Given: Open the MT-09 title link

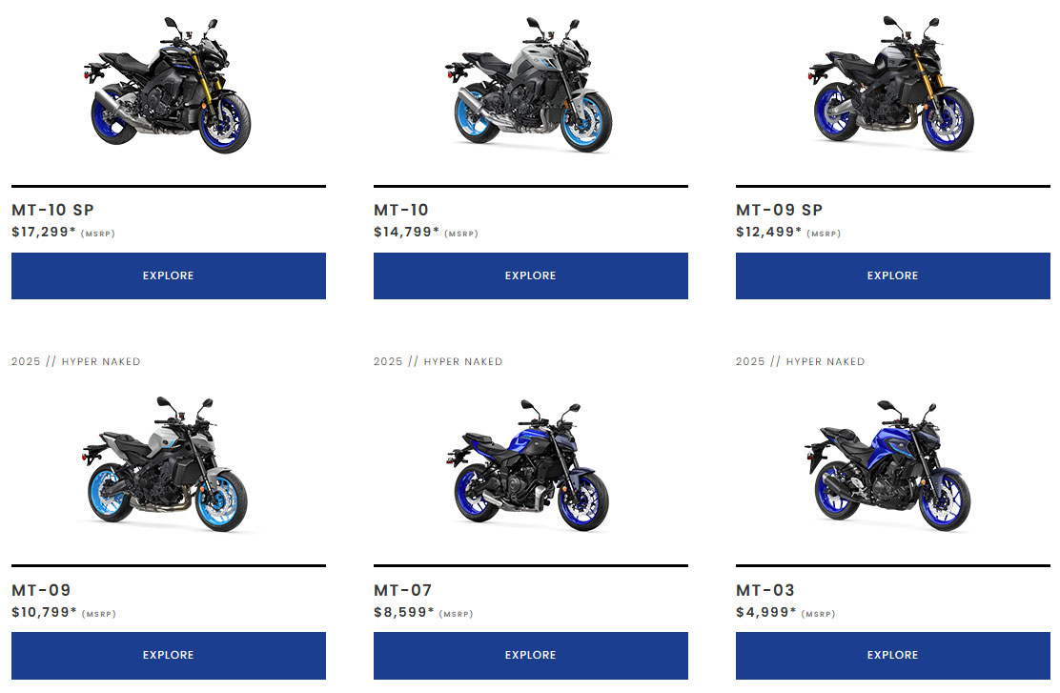Looking at the screenshot, I should [41, 590].
